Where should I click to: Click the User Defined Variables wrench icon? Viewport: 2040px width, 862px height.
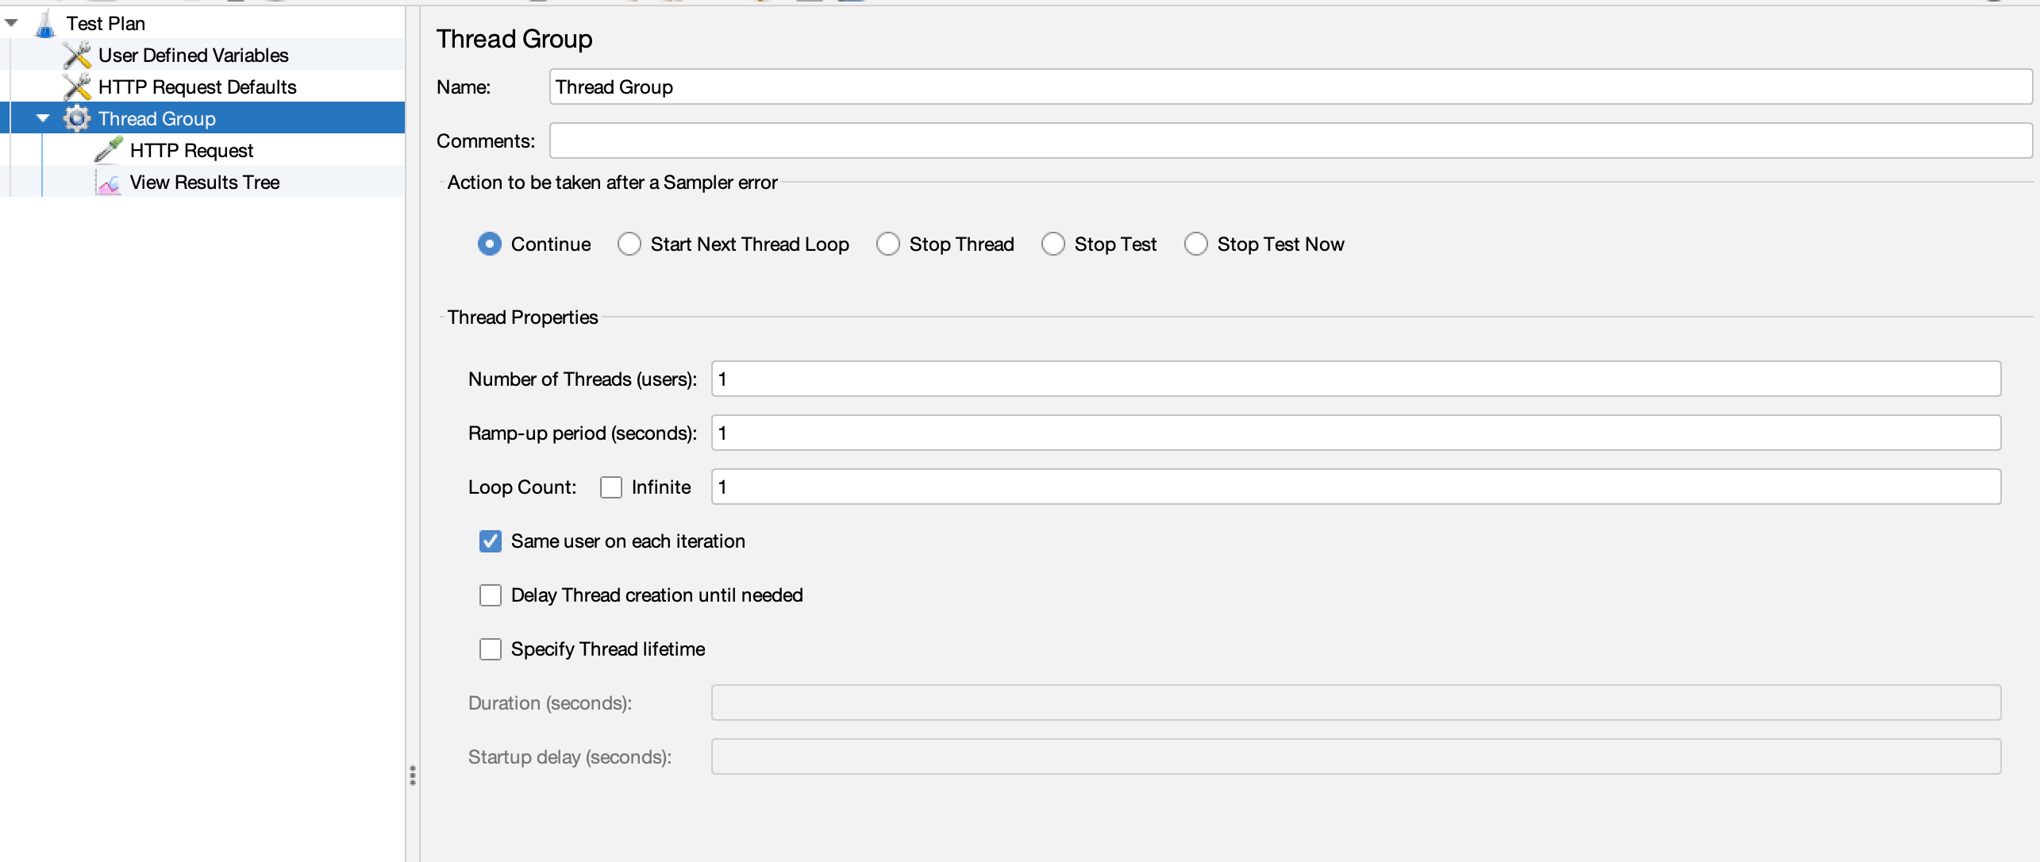77,56
